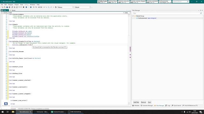Screen dimensions: 204x114
Task: Click the New project toolbar icon
Action: click(x=2, y=7)
